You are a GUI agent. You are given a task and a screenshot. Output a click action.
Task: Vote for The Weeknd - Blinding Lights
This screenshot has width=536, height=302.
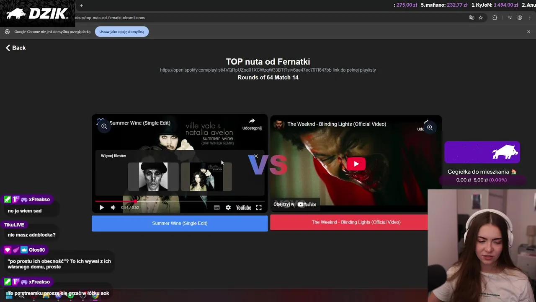click(x=349, y=222)
